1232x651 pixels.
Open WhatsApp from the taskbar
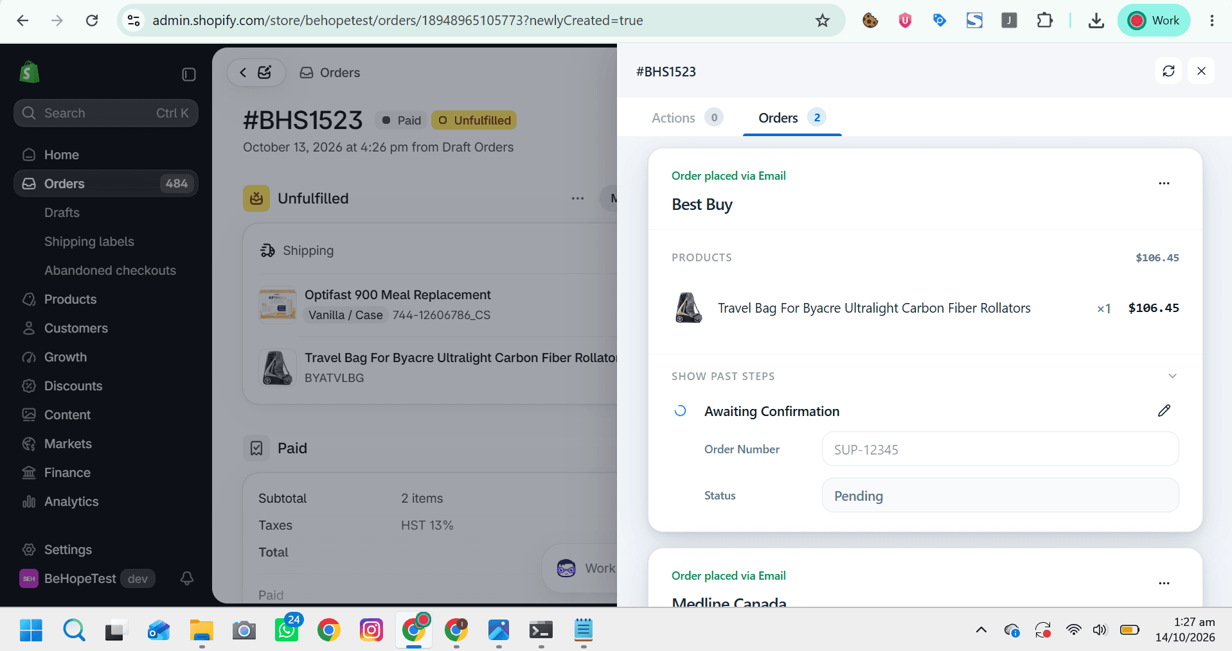(x=287, y=630)
